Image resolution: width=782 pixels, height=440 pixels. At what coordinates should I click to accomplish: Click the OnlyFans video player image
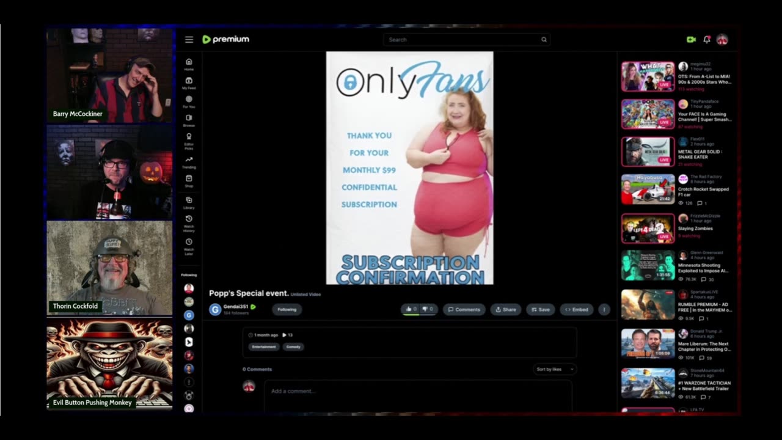pyautogui.click(x=409, y=168)
